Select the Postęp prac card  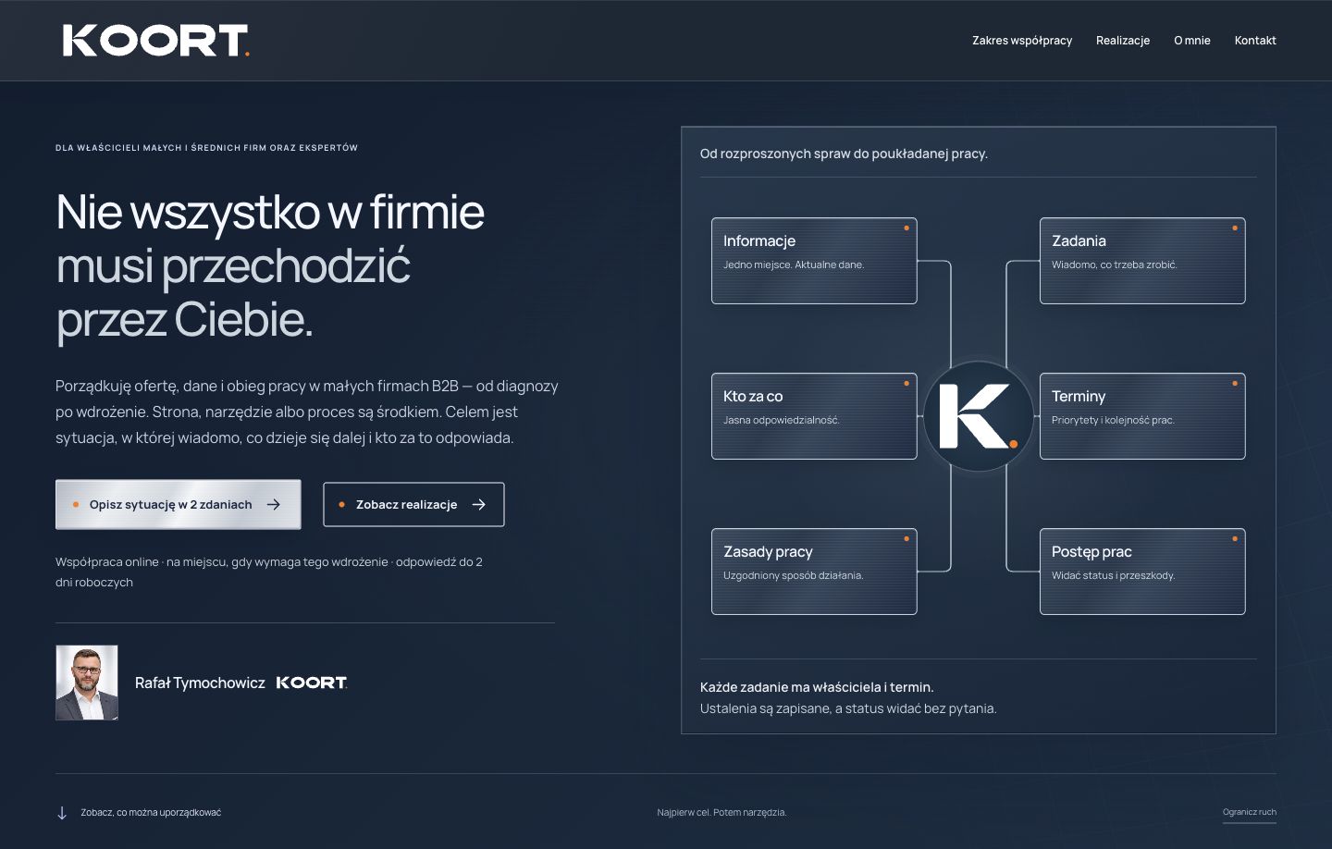1142,572
